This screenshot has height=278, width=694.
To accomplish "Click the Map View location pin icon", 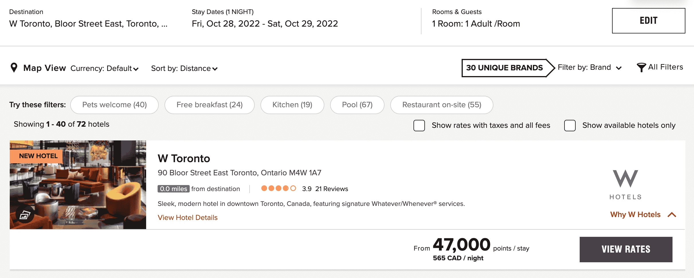I will 14,67.
